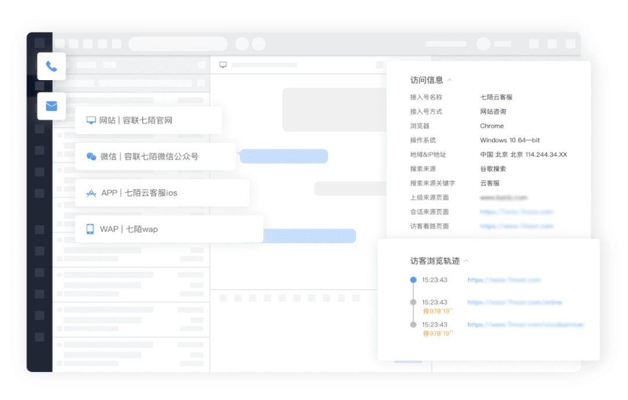
Task: Click the mobile phone icon beside WAP
Action: (90, 229)
